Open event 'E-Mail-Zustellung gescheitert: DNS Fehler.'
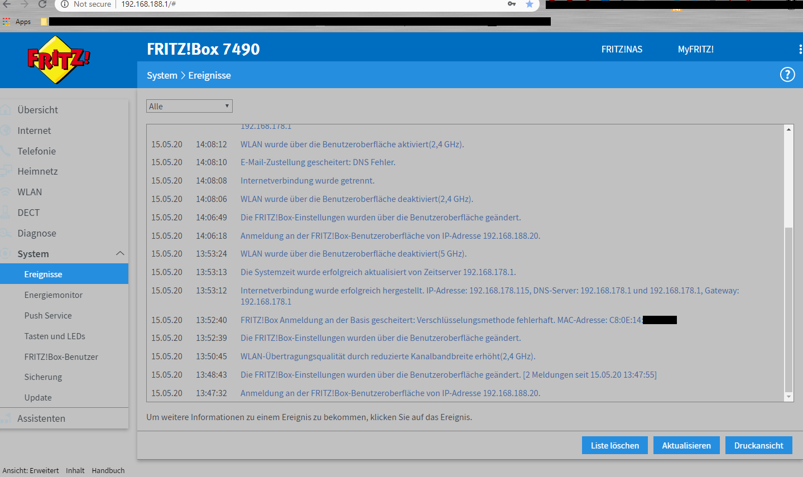The height and width of the screenshot is (477, 803). point(318,162)
